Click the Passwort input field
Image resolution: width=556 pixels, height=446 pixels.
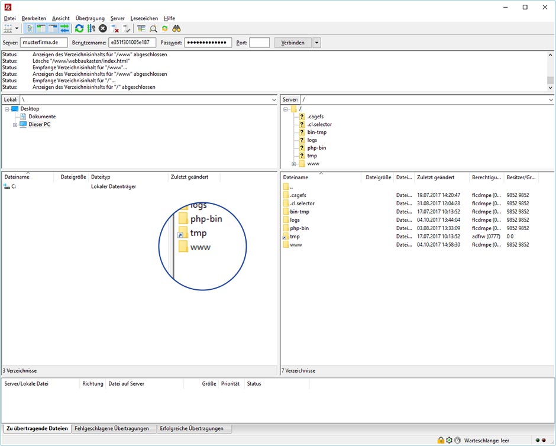pyautogui.click(x=208, y=43)
